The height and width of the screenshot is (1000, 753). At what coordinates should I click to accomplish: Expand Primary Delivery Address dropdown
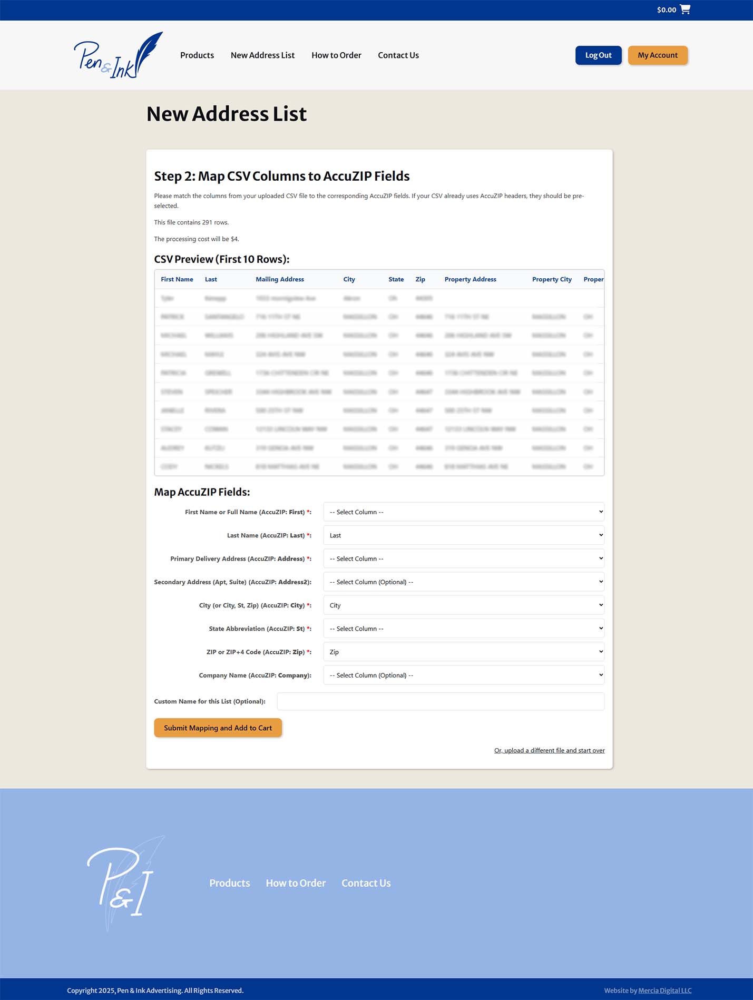click(x=464, y=558)
